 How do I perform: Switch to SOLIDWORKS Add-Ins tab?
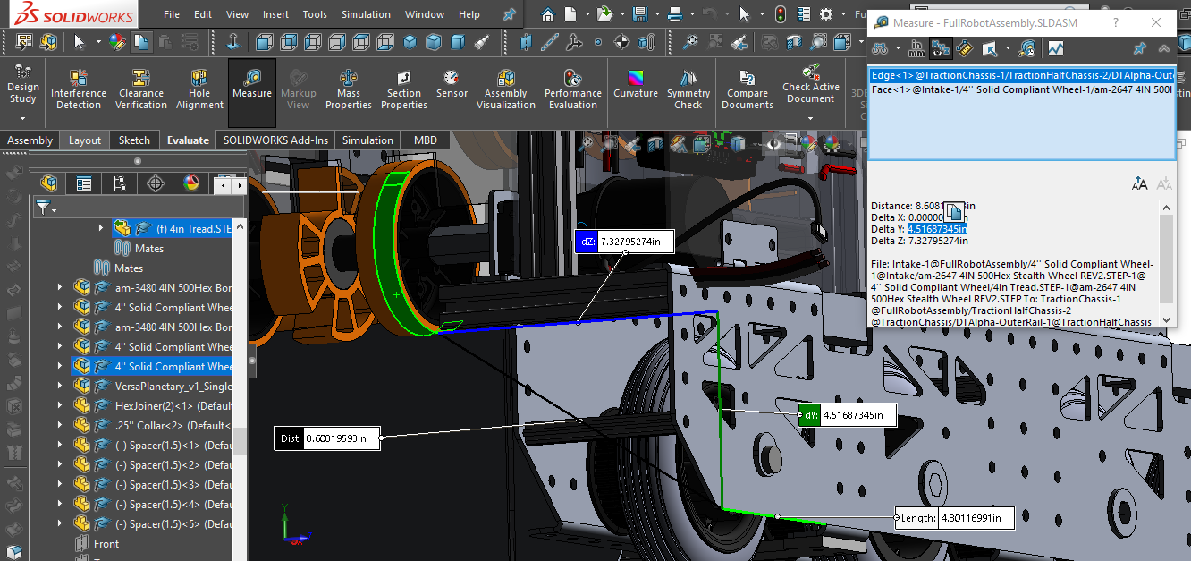[x=275, y=140]
